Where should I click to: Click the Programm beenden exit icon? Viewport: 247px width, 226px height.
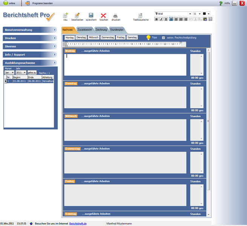tap(27, 3)
